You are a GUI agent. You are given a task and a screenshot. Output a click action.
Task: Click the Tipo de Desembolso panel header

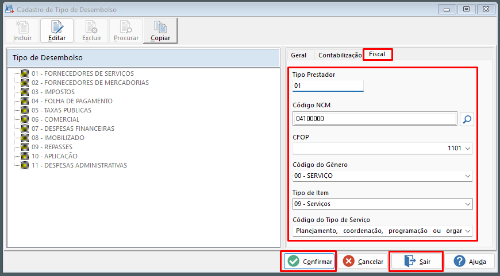coord(144,58)
